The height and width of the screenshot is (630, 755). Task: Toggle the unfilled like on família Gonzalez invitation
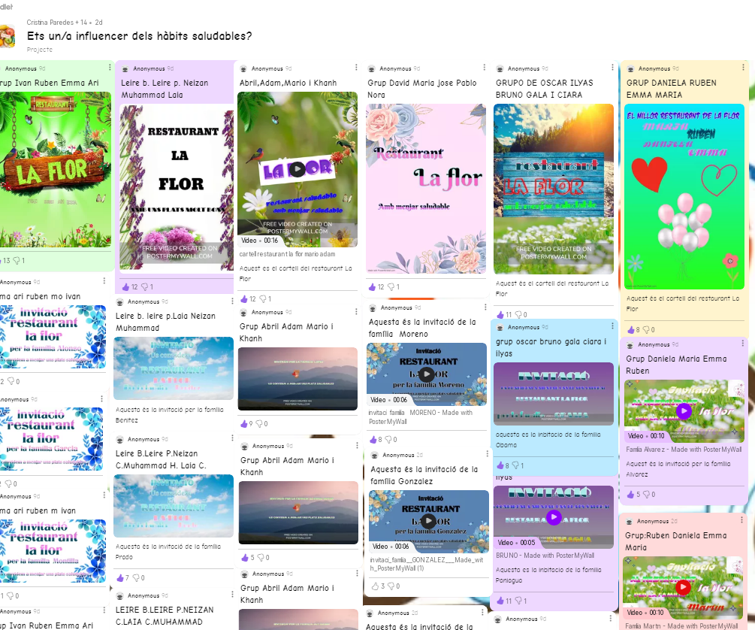coord(376,586)
